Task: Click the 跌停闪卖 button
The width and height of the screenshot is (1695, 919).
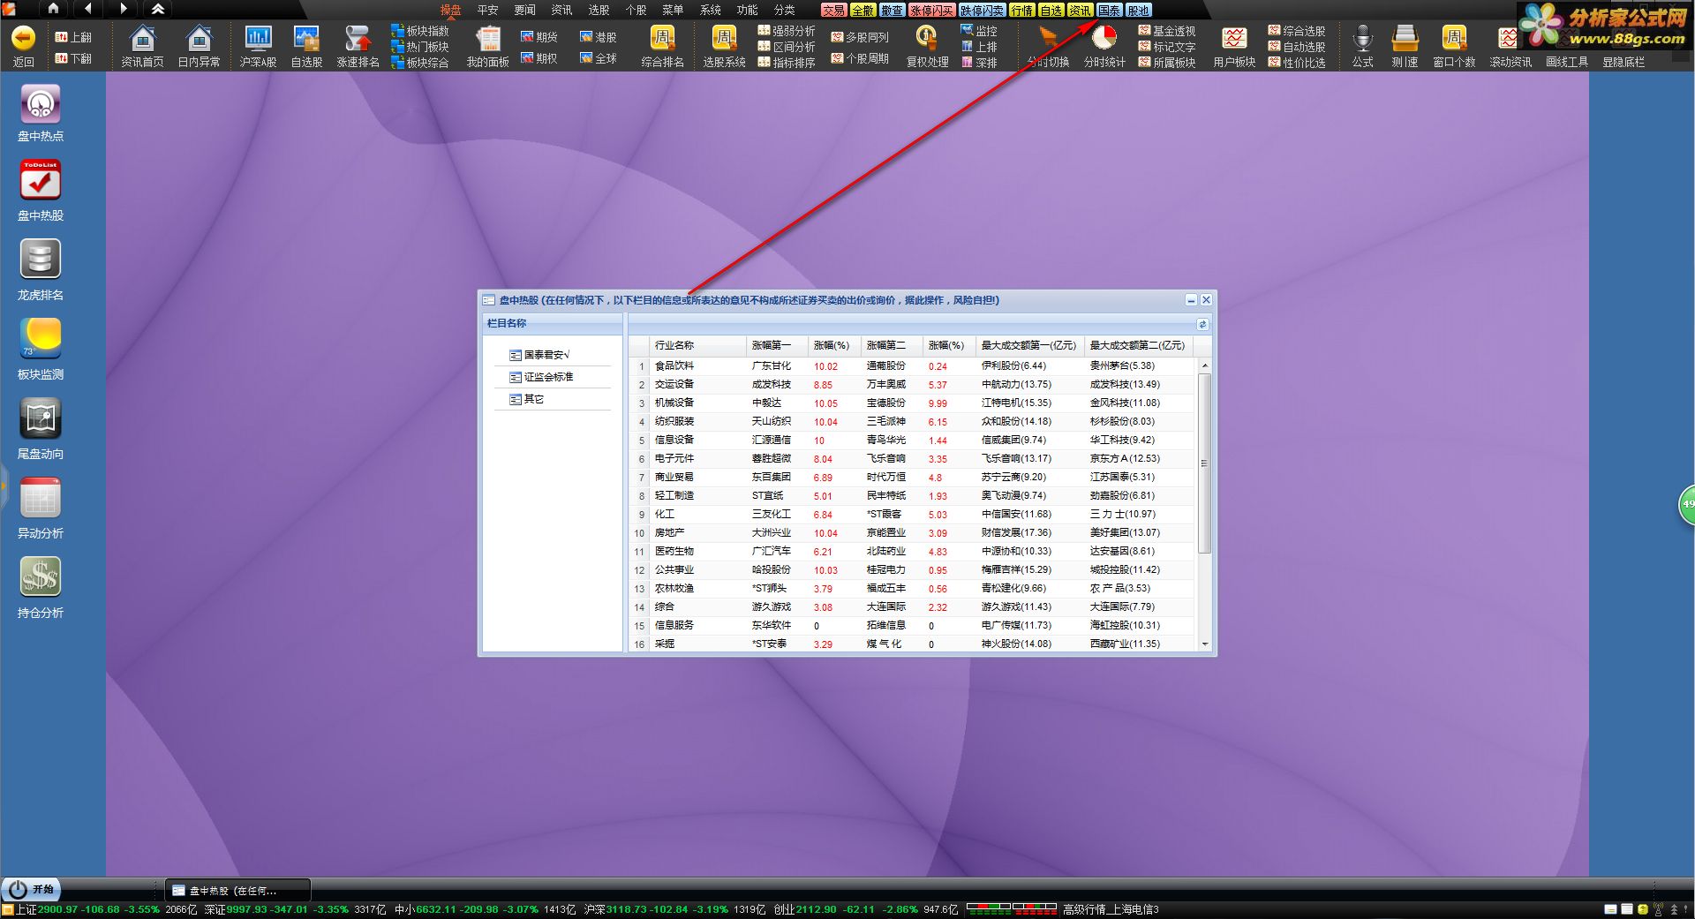Action: click(982, 11)
